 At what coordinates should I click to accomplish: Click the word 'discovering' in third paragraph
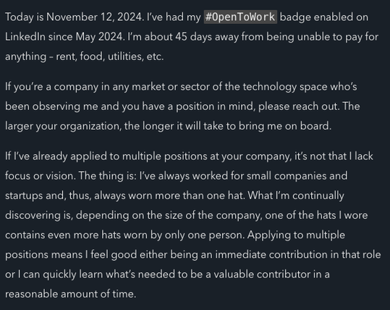tap(33, 215)
